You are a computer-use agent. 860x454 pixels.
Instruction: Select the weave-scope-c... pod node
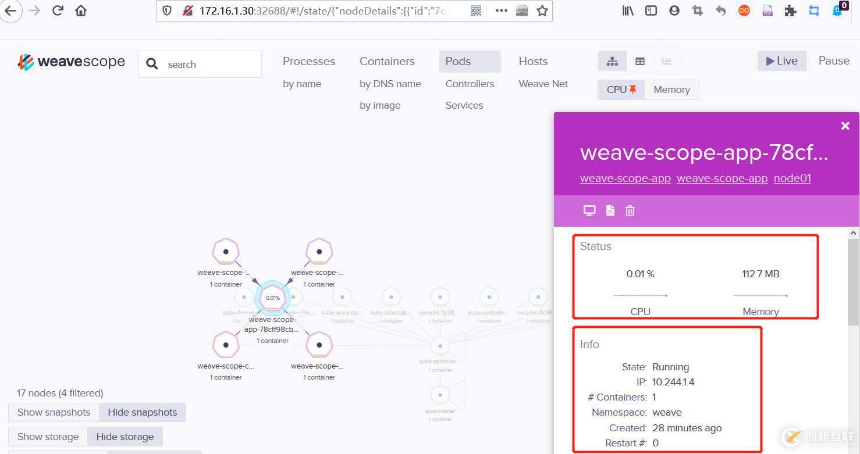click(226, 345)
